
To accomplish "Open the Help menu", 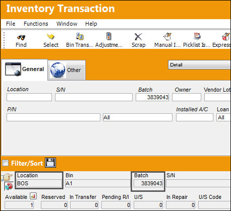I will coord(91,24).
